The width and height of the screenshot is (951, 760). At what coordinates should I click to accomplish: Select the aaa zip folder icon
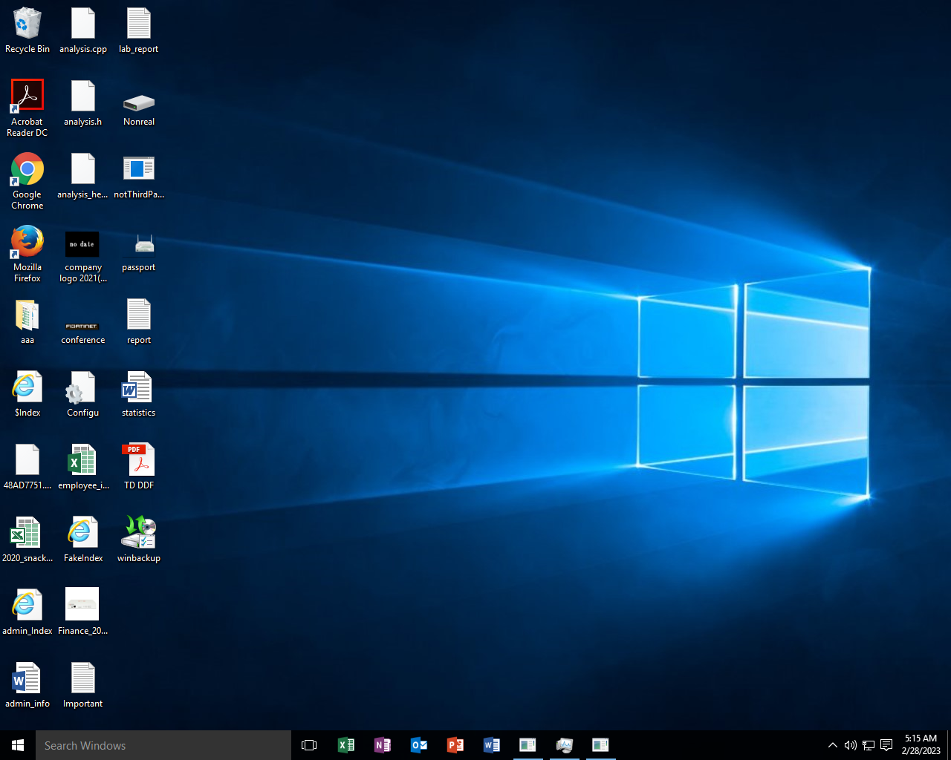27,321
